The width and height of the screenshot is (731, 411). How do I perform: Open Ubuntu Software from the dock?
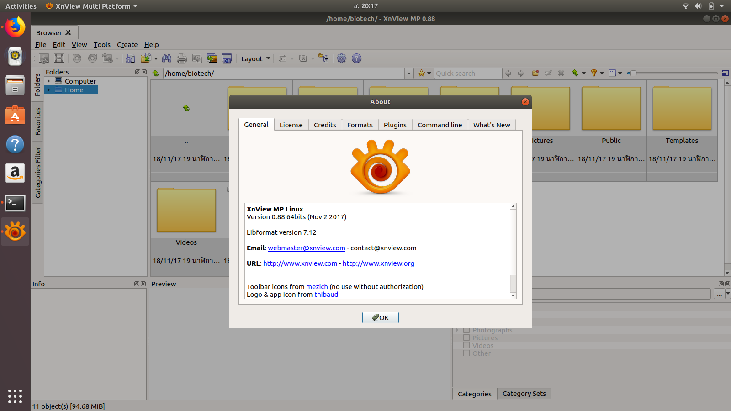point(15,115)
